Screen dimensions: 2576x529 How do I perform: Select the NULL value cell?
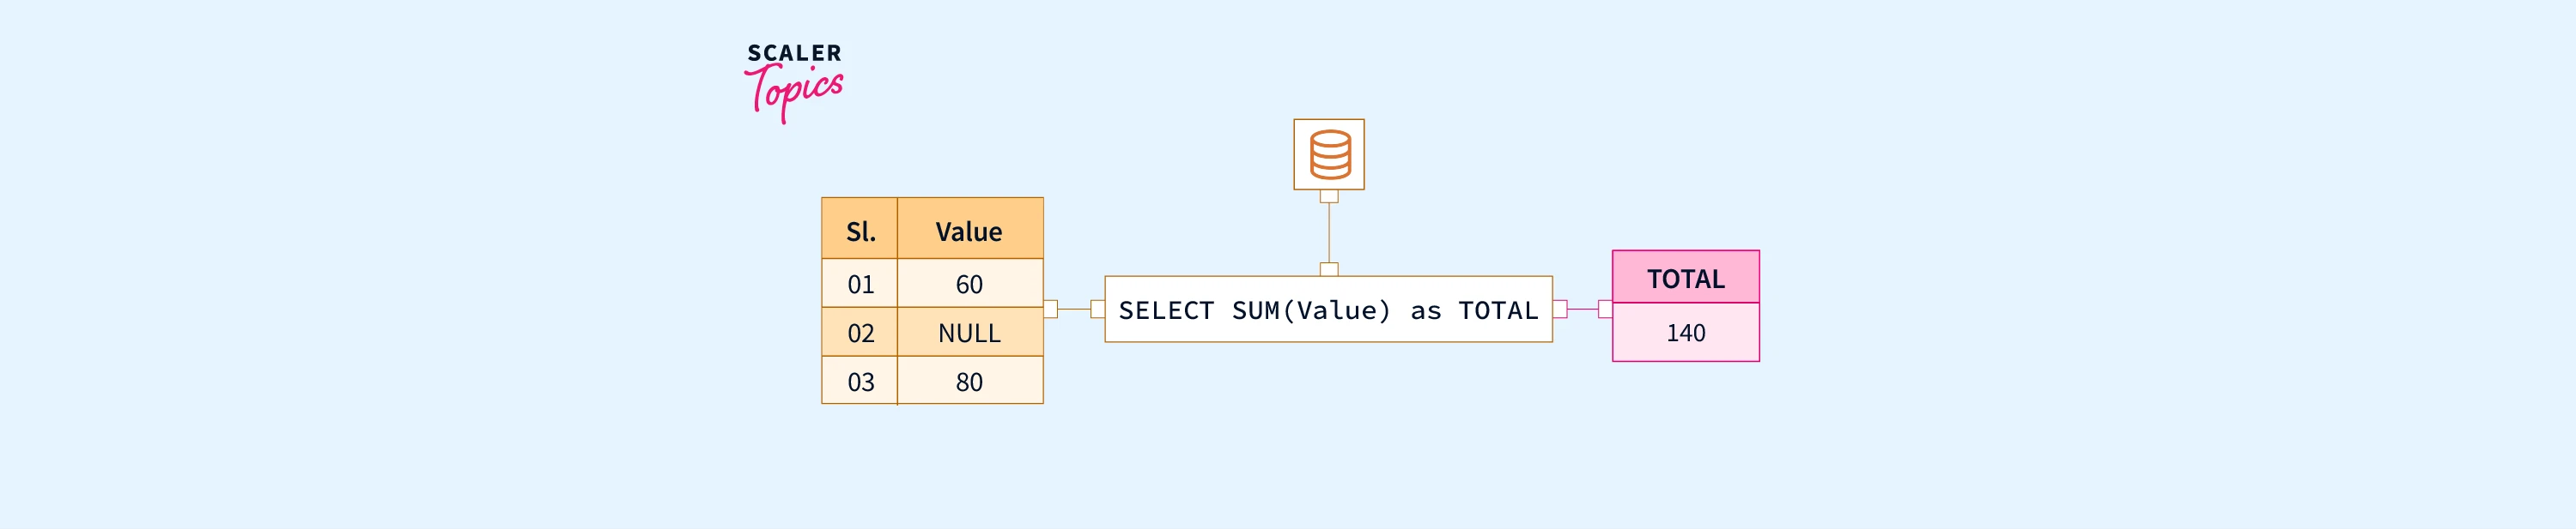click(x=969, y=333)
